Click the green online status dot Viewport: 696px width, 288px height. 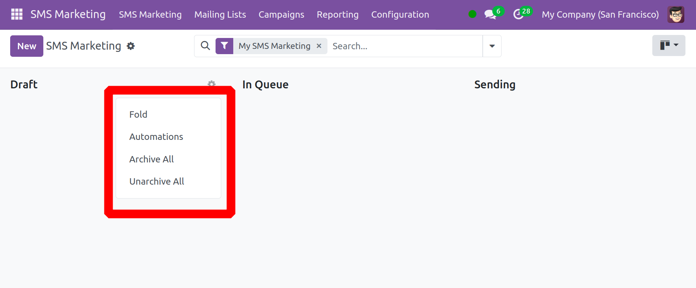tap(472, 14)
